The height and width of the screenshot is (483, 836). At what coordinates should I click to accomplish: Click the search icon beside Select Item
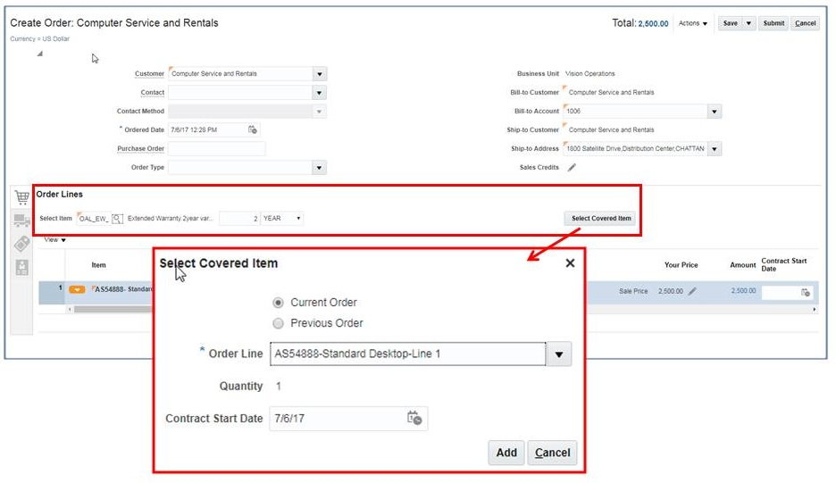coord(117,219)
